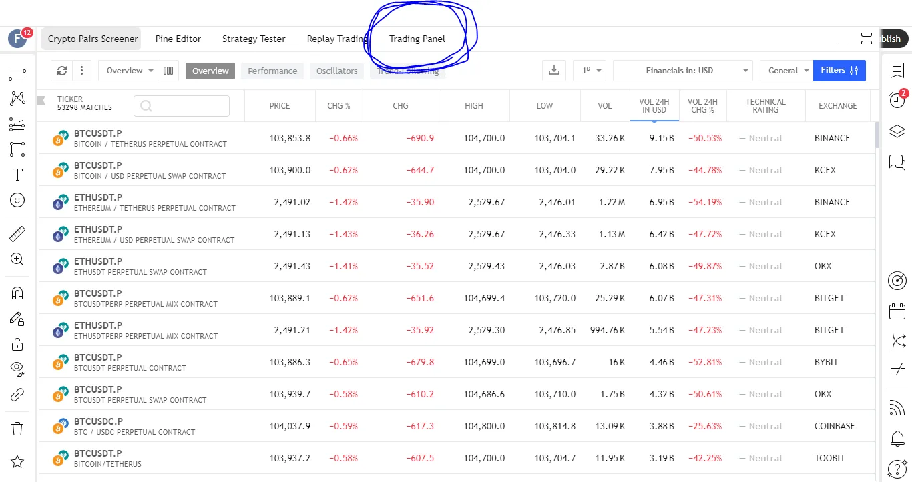Toggle stay in drawing mode pencil-lock
This screenshot has width=912, height=482.
17,319
